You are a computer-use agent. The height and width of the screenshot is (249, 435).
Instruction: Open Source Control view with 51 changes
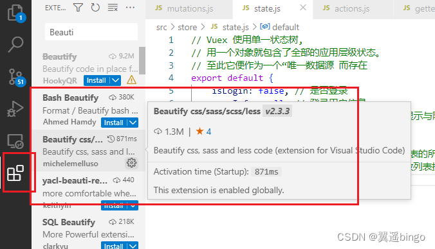(x=16, y=77)
